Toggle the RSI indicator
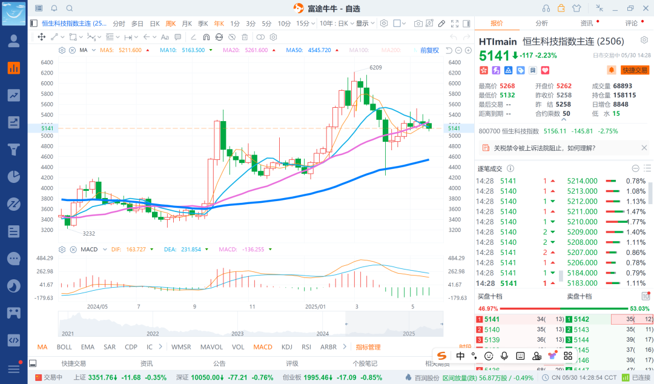 pyautogui.click(x=306, y=347)
